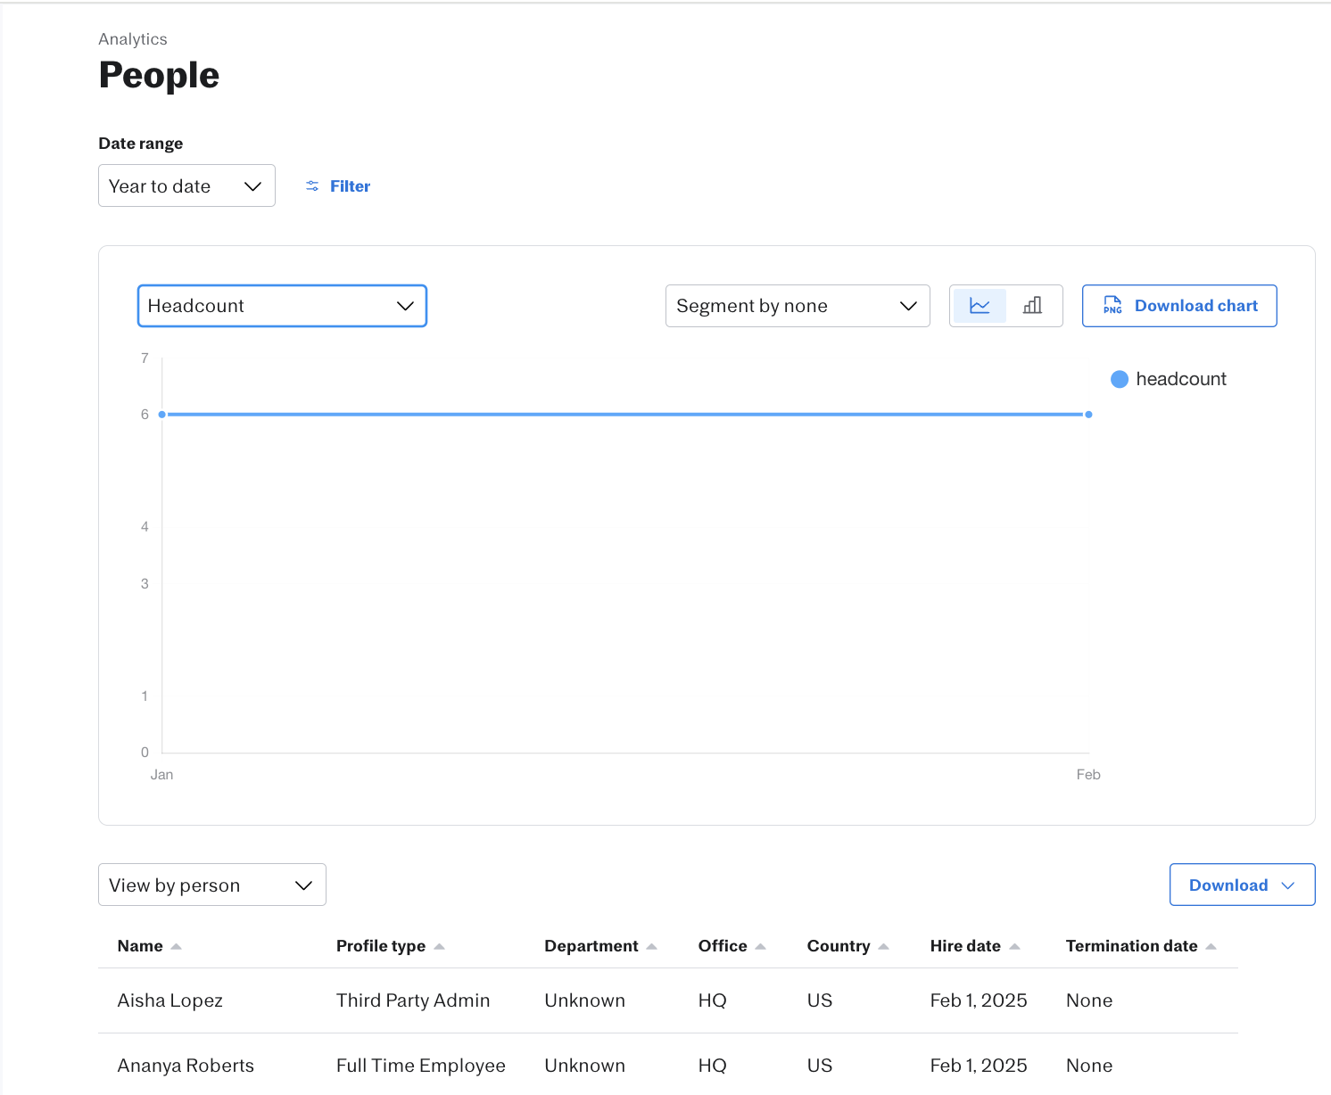
Task: Sort by Hire date arrow
Action: [1014, 947]
